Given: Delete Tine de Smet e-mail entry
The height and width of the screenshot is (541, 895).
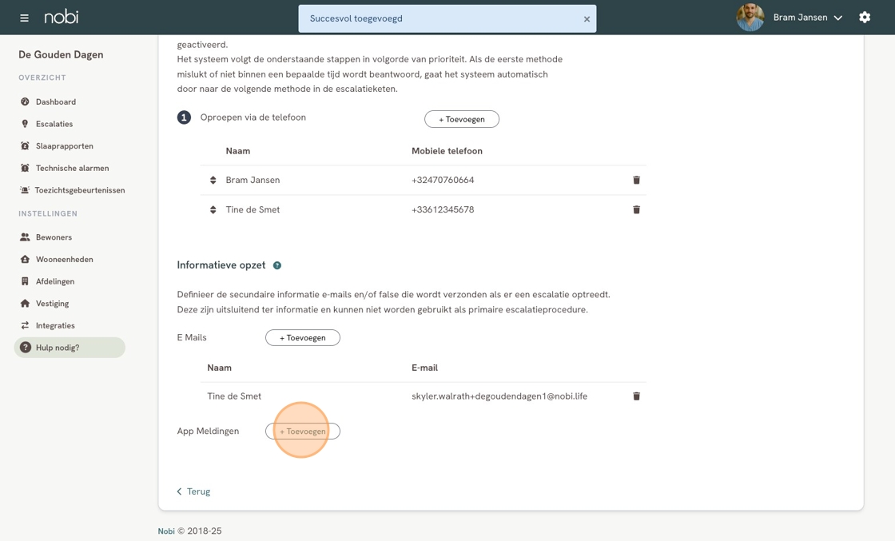Looking at the screenshot, I should (636, 396).
